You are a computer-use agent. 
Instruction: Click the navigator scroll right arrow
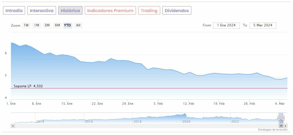pyautogui.click(x=285, y=126)
